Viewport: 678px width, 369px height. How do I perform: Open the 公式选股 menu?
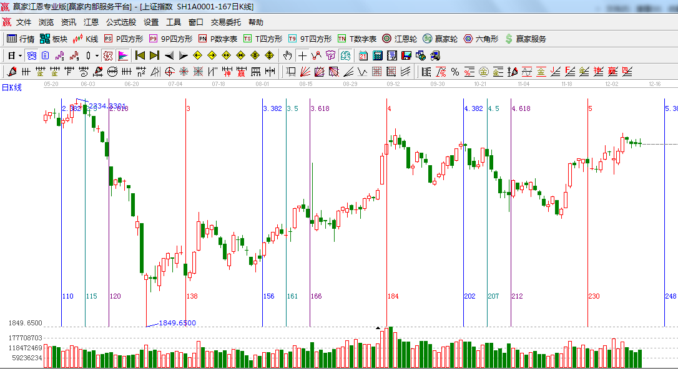tap(120, 22)
